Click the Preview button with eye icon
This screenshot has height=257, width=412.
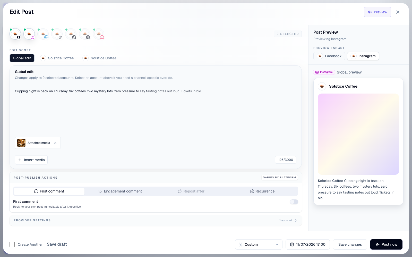click(x=377, y=12)
